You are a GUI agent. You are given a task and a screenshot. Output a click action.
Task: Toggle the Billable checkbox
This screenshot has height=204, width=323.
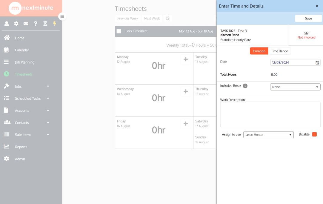314,134
